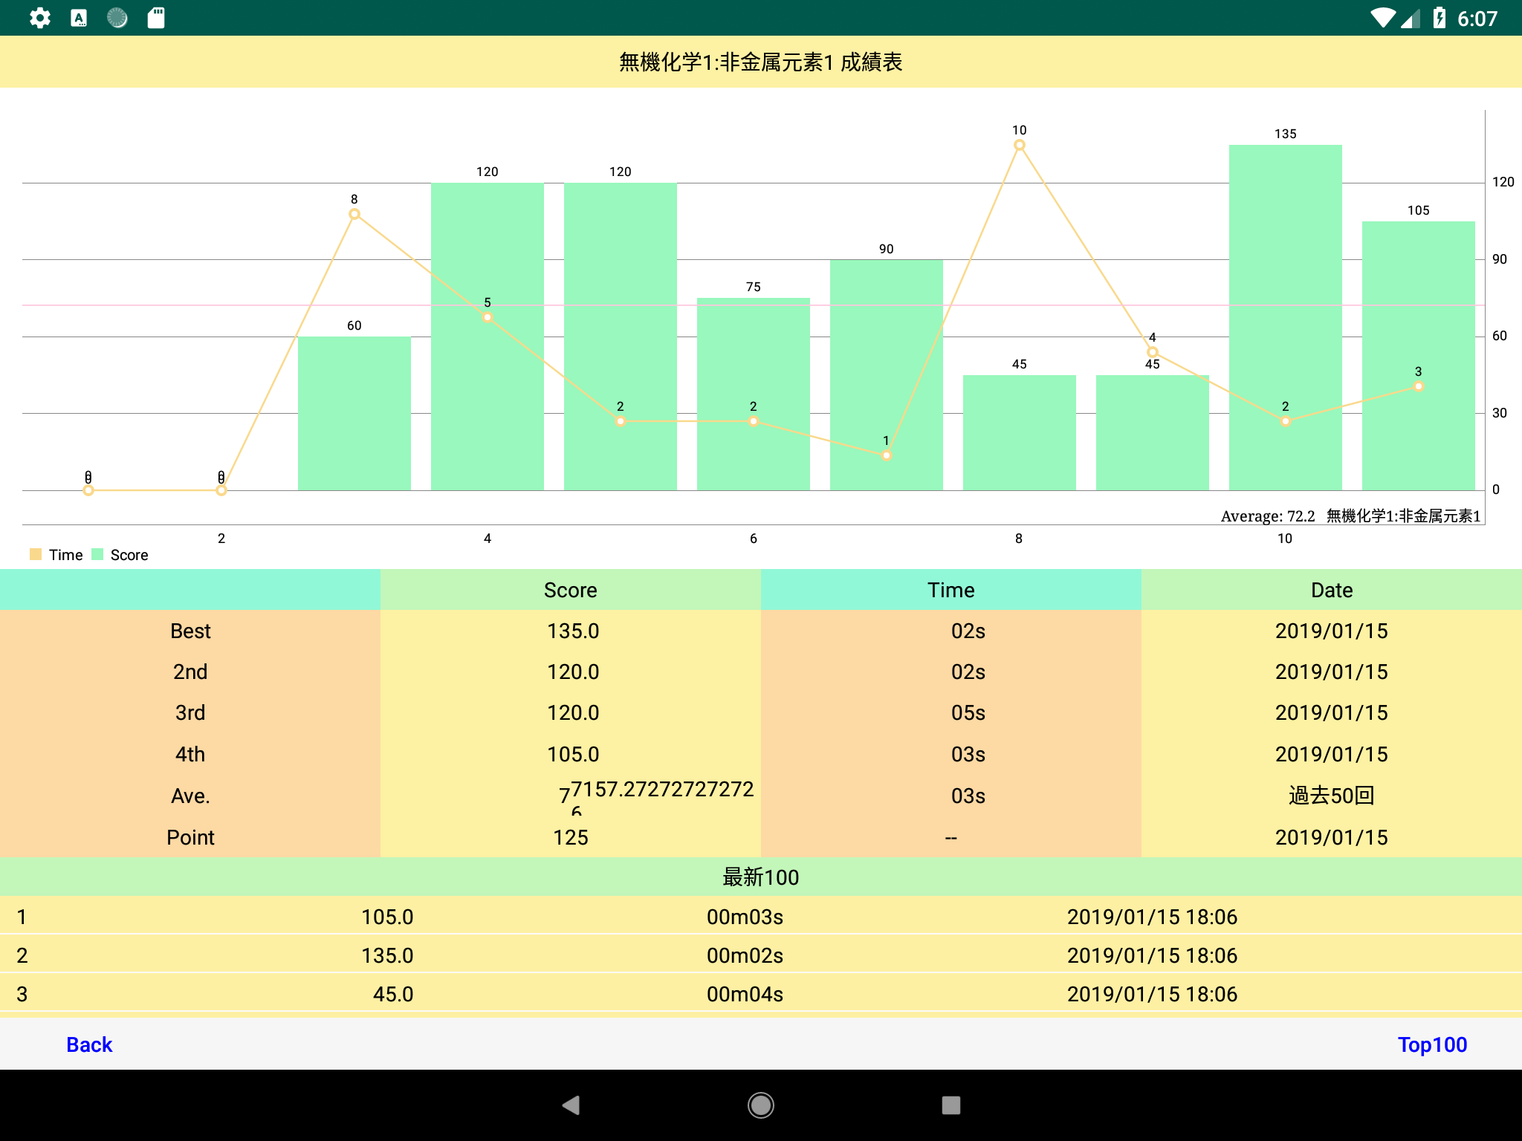
Task: Select latest result row 2 score 135.0
Action: (387, 955)
